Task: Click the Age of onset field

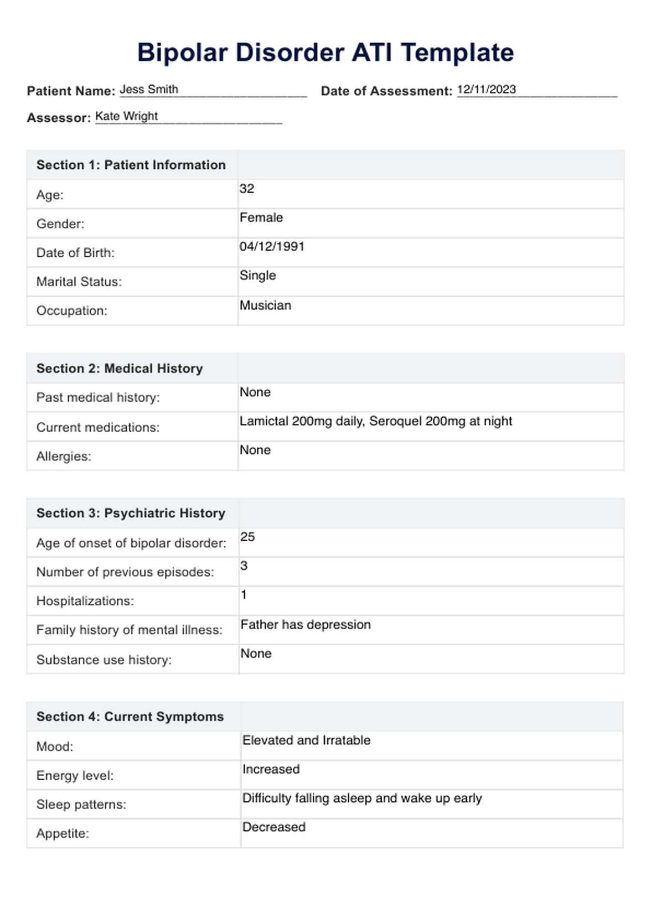Action: pos(431,542)
